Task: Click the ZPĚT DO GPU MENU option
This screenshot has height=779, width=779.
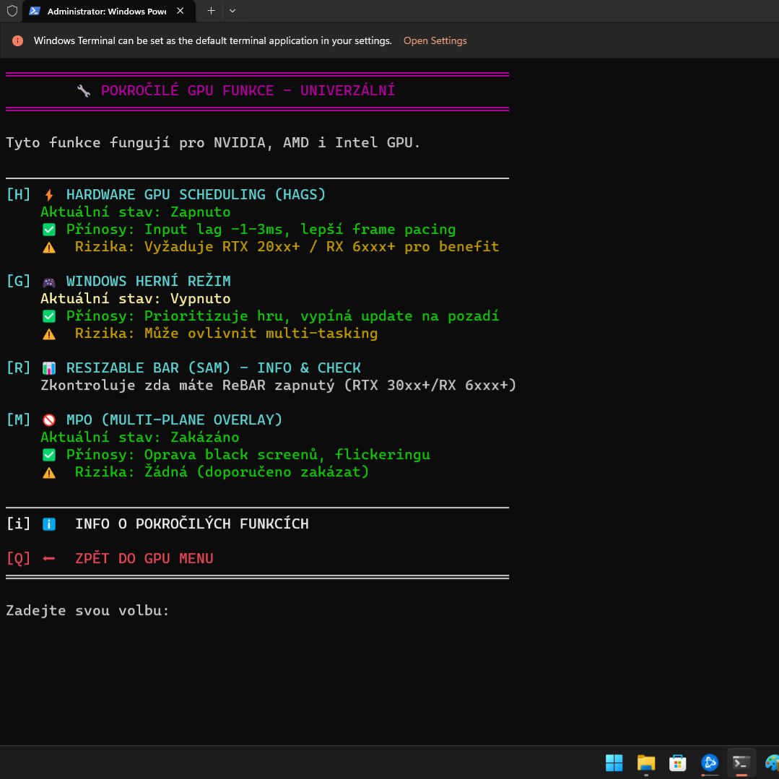Action: coord(144,559)
